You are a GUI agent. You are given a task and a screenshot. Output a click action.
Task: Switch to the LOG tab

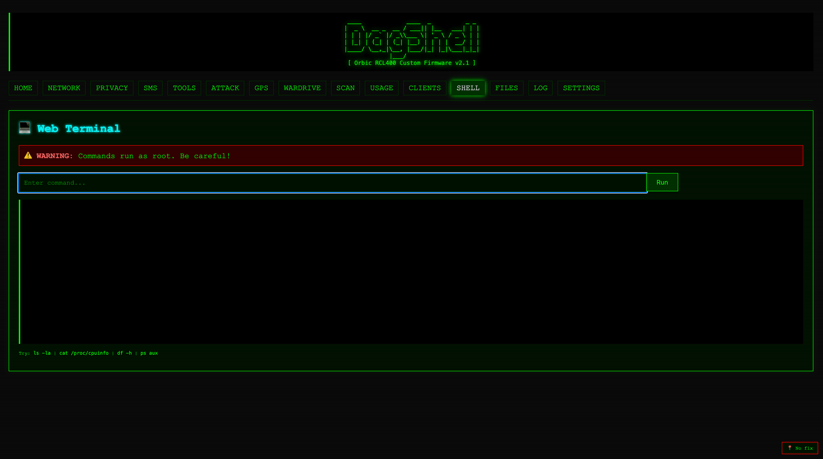(540, 88)
